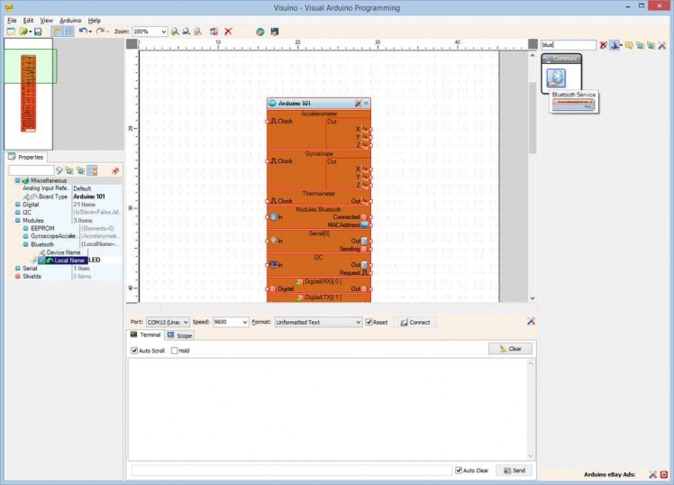Click the Undo arrow in toolbar

83,32
